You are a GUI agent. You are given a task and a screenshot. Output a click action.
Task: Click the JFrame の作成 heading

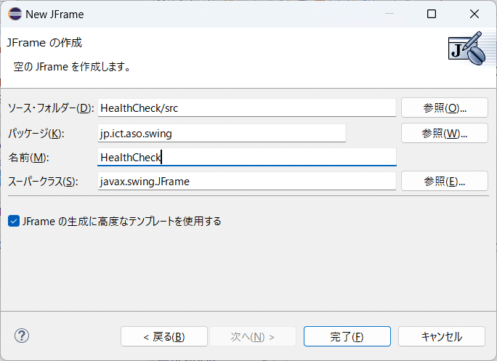tap(44, 42)
